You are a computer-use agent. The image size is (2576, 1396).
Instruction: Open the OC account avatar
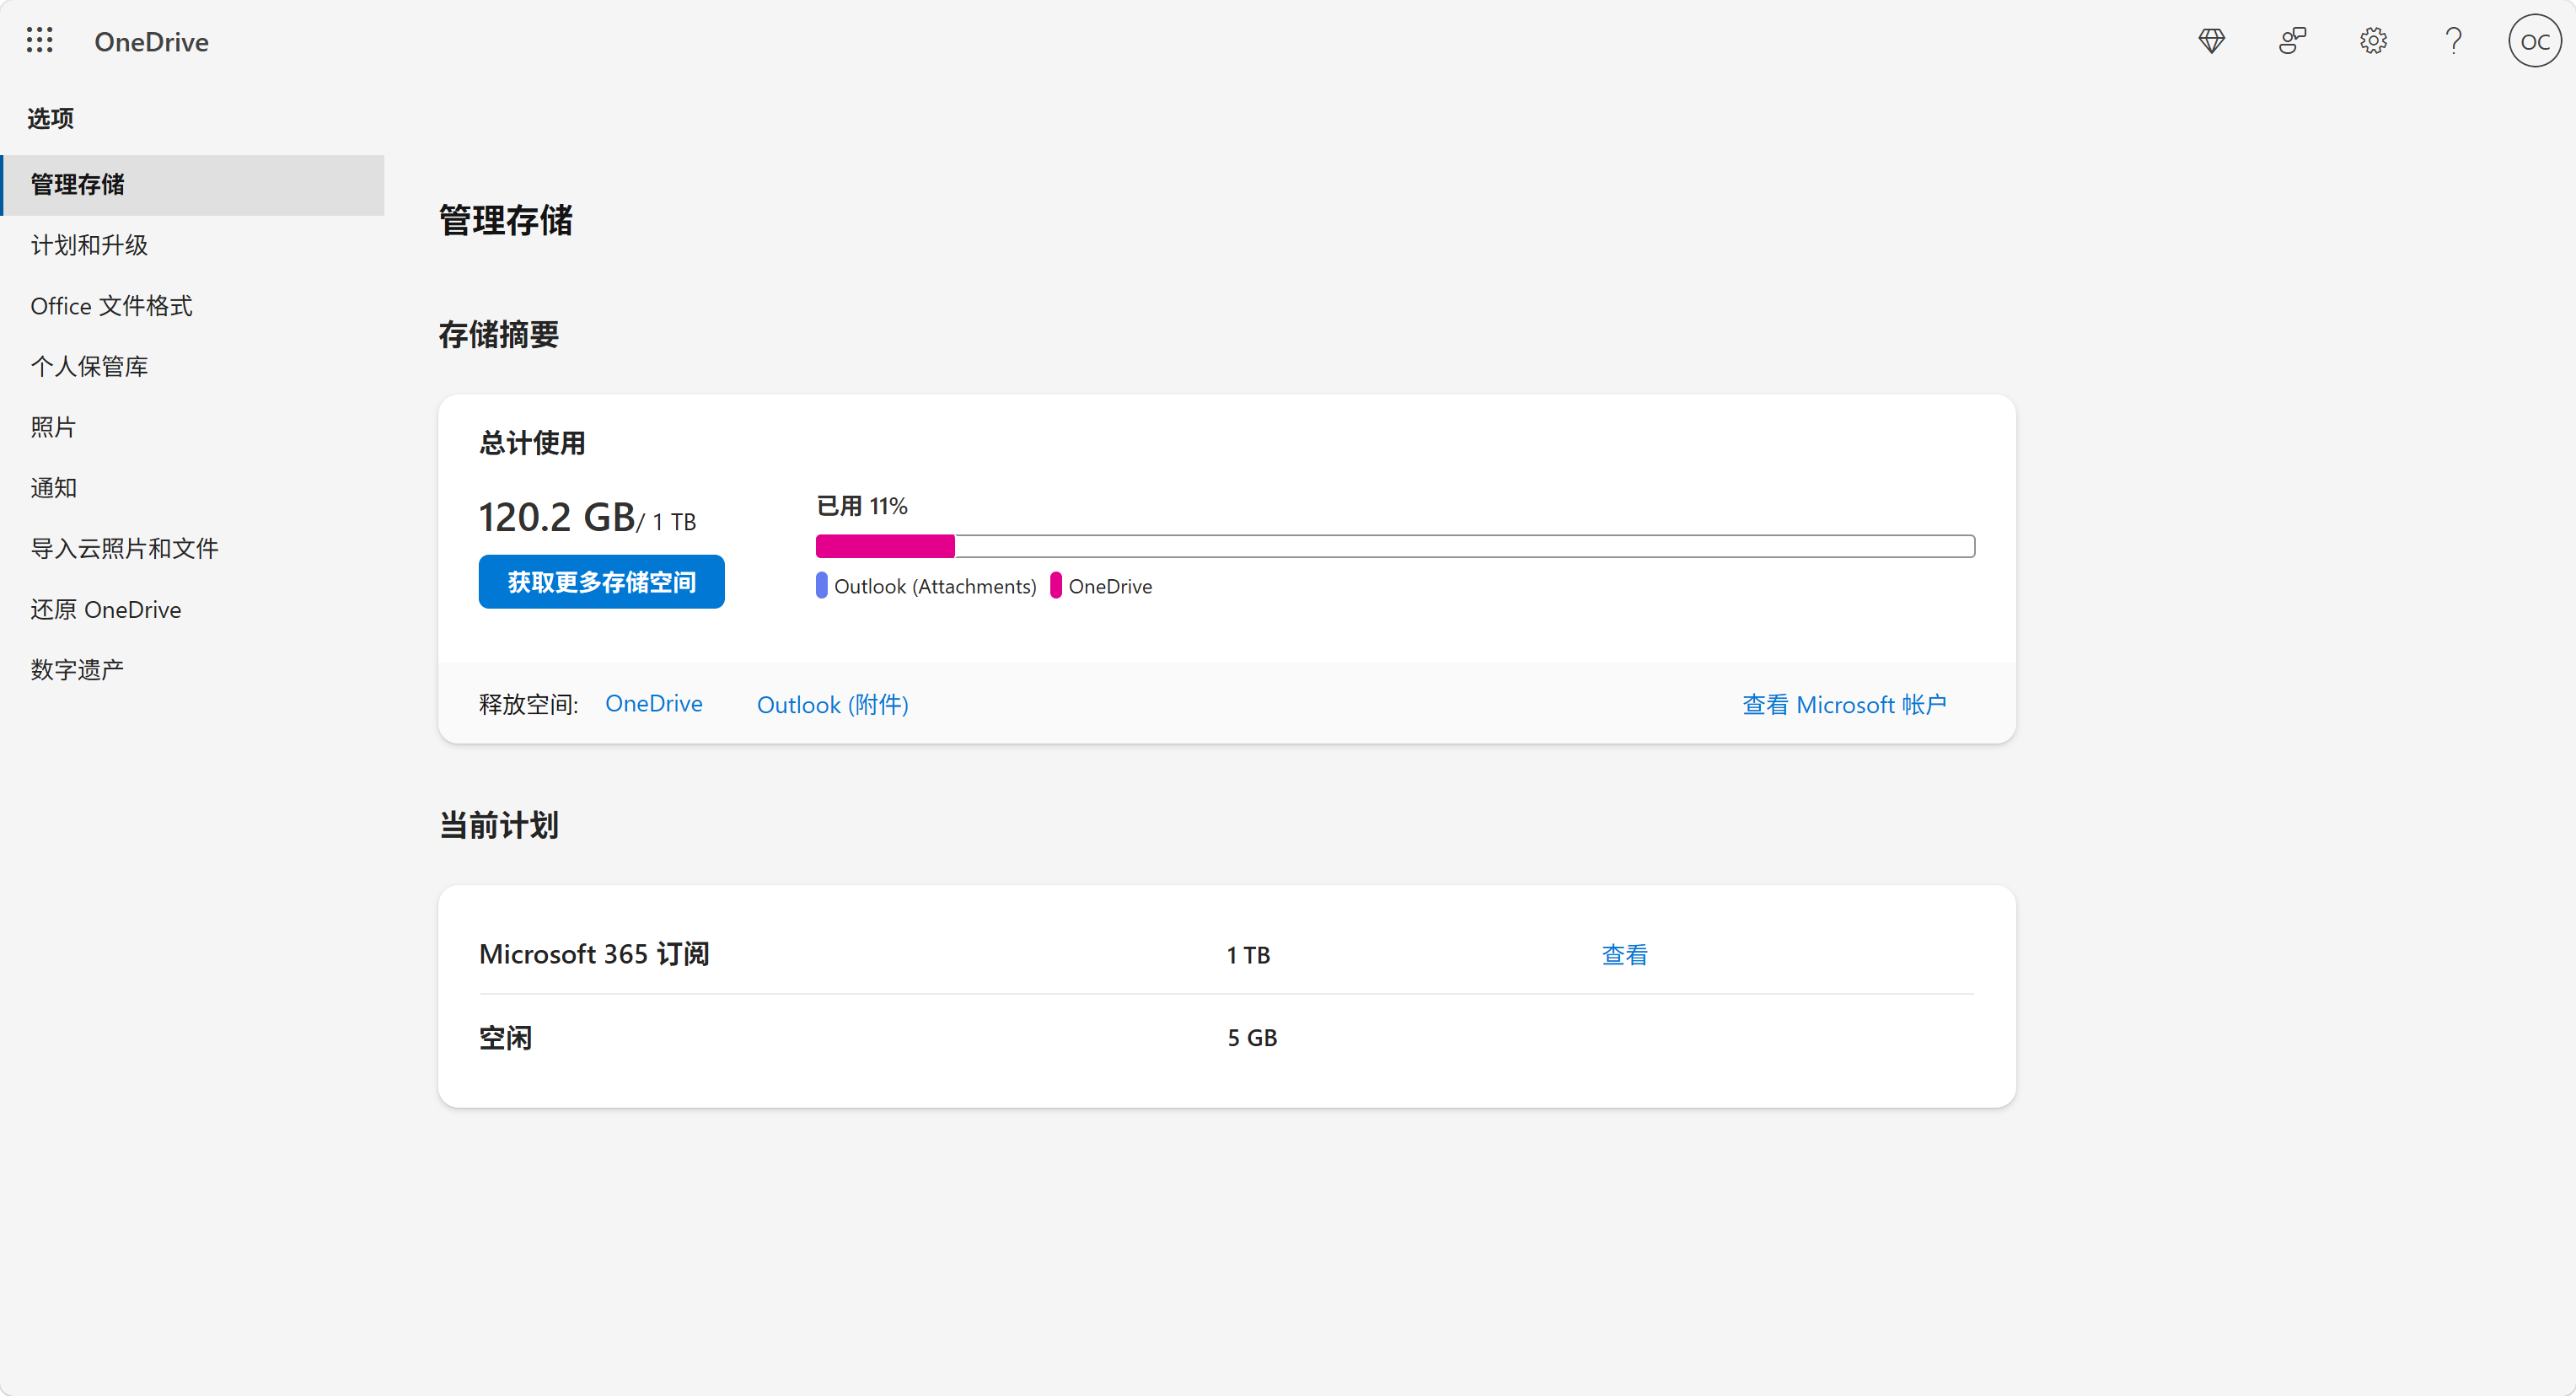tap(2534, 41)
